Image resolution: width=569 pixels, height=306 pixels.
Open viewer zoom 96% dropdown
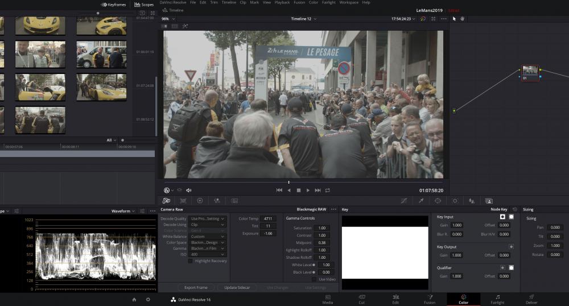(x=168, y=19)
